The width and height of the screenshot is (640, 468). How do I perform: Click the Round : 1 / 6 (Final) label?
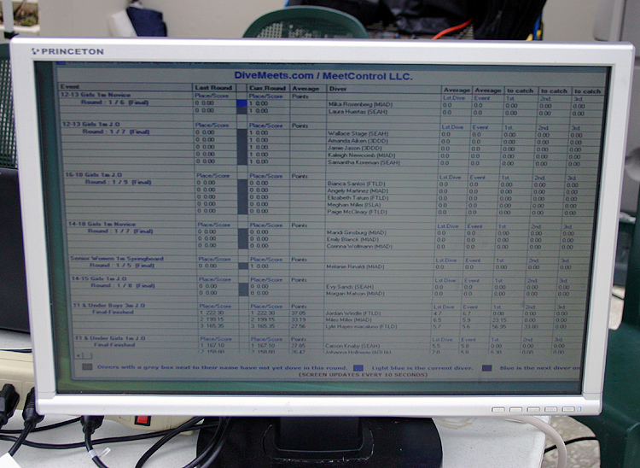(x=114, y=102)
